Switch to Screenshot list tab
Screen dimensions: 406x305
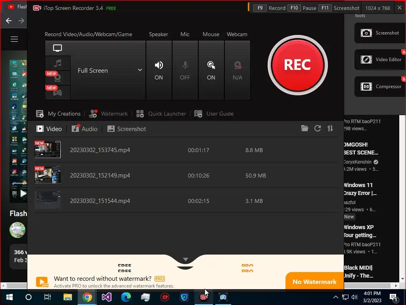point(126,129)
